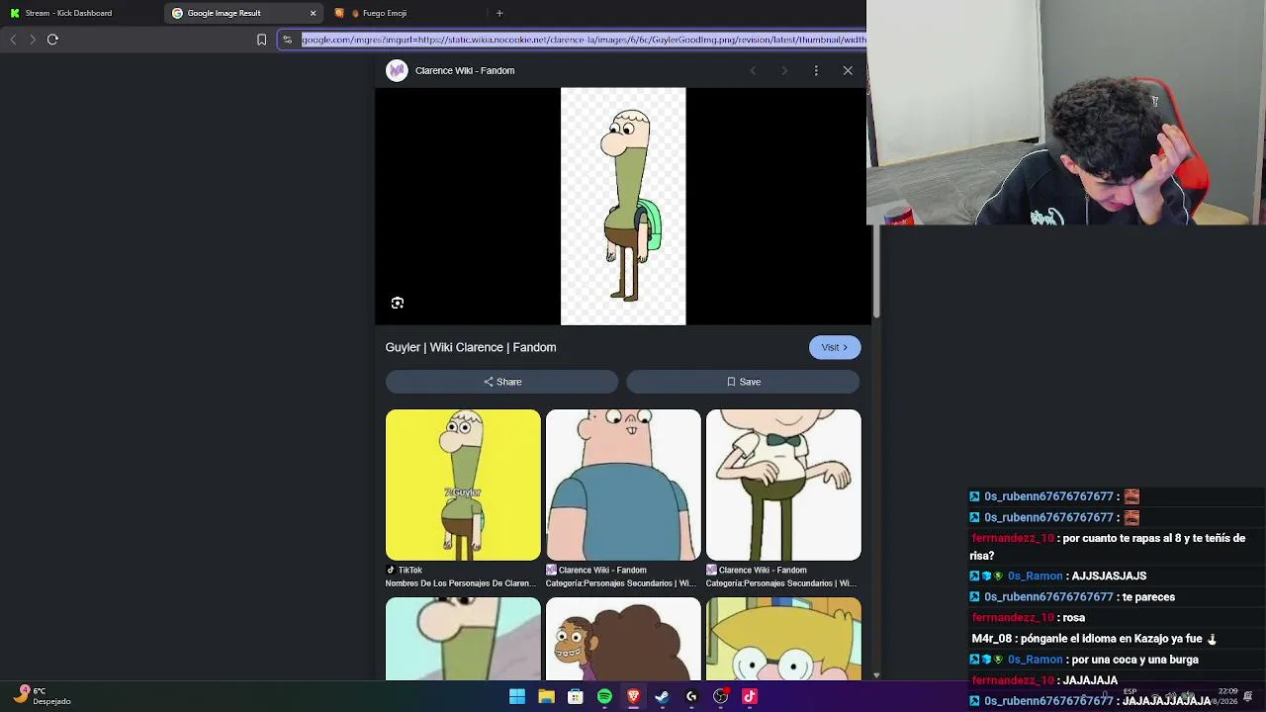
Task: Search this image with Google Lens icon
Action: (x=398, y=303)
